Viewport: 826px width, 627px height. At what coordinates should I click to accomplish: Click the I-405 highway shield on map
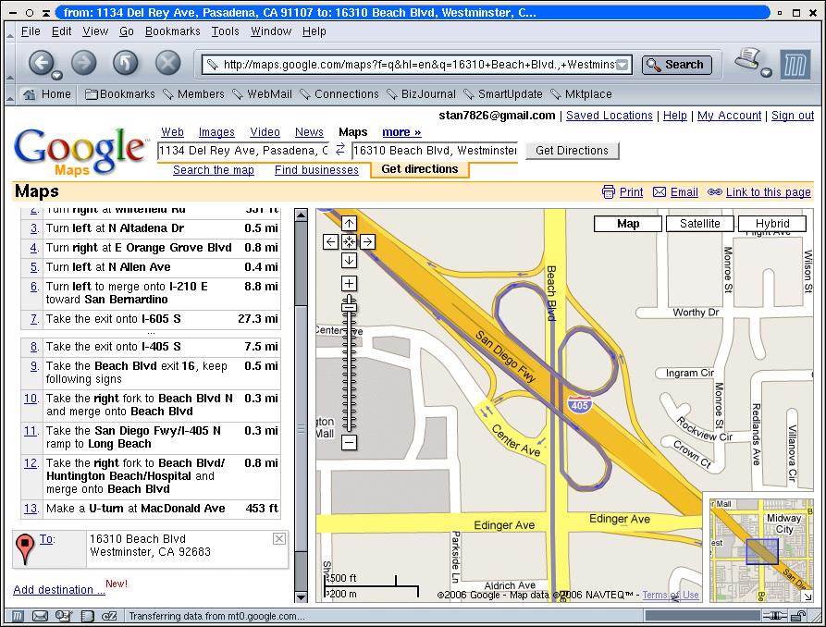click(579, 405)
